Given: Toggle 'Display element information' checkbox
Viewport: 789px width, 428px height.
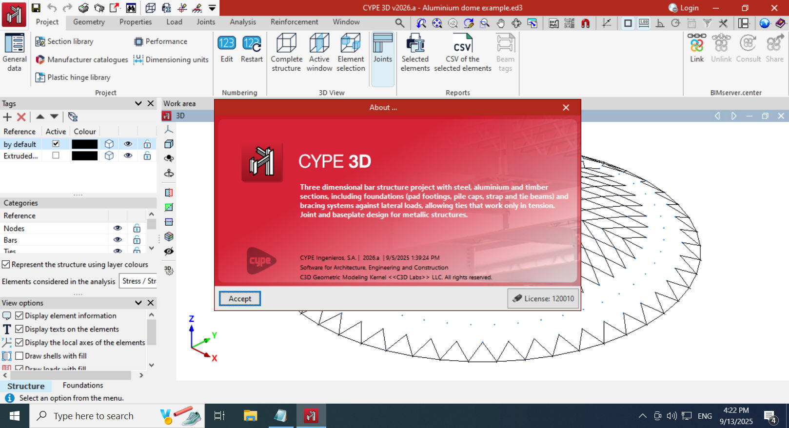Looking at the screenshot, I should (20, 315).
